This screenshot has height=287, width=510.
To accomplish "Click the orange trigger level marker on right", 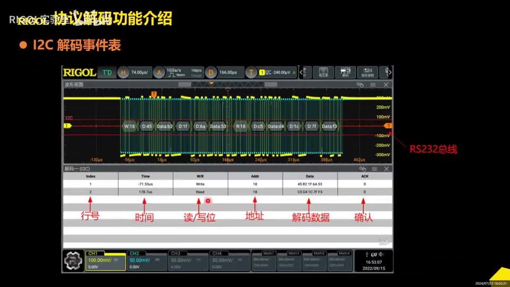I will click(x=388, y=125).
